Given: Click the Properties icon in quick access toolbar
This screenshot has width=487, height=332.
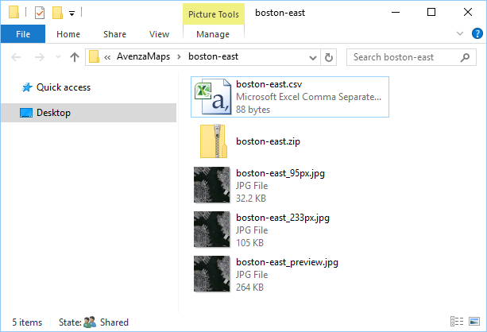Looking at the screenshot, I should click(x=40, y=13).
